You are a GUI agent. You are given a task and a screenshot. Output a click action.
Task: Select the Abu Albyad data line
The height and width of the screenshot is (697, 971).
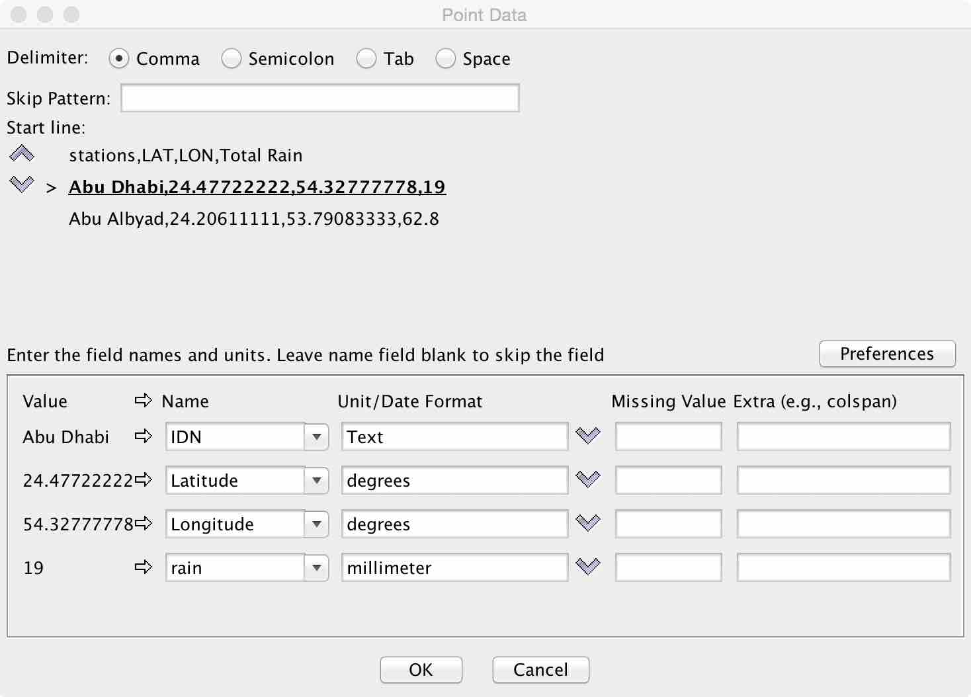point(254,219)
